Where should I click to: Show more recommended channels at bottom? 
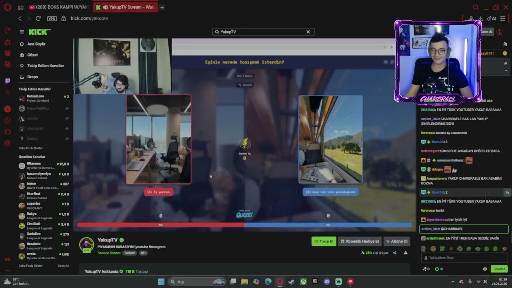pos(30,266)
